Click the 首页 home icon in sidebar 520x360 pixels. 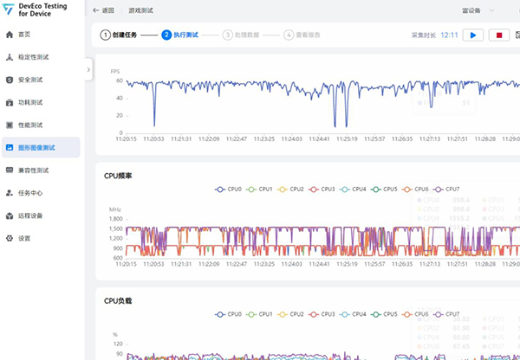coord(10,35)
